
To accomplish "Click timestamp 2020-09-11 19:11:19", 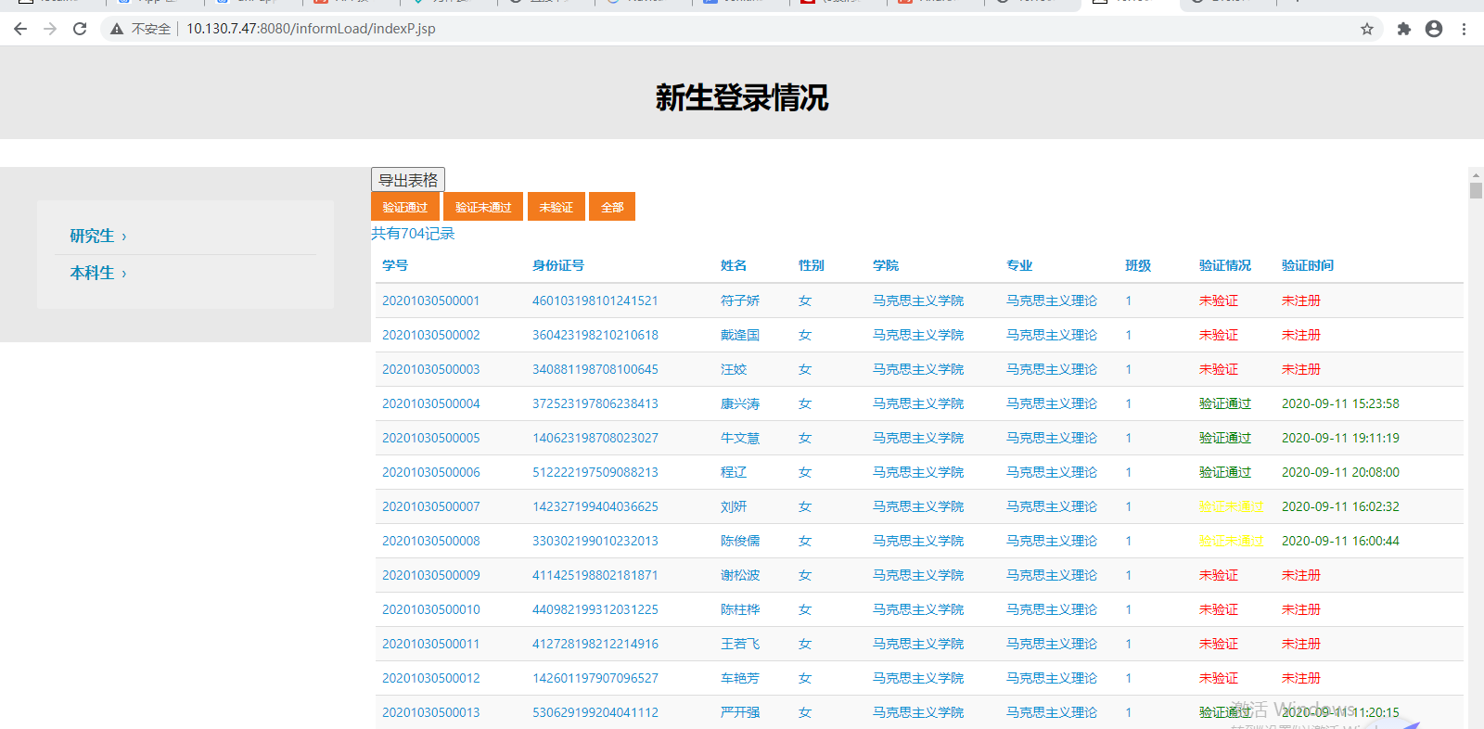I will pyautogui.click(x=1340, y=438).
